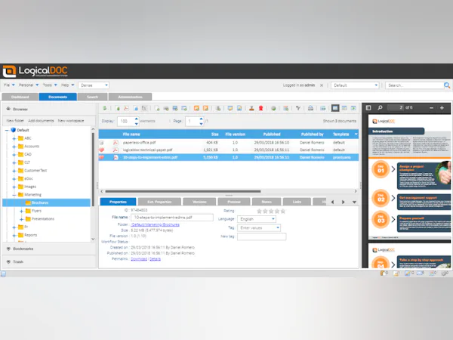
Task: Open the Ext. Properties tab
Action: [159, 202]
